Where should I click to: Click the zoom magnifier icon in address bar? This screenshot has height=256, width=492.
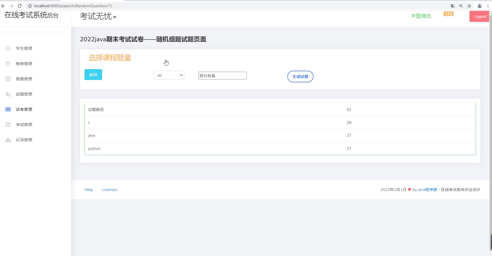point(461,6)
